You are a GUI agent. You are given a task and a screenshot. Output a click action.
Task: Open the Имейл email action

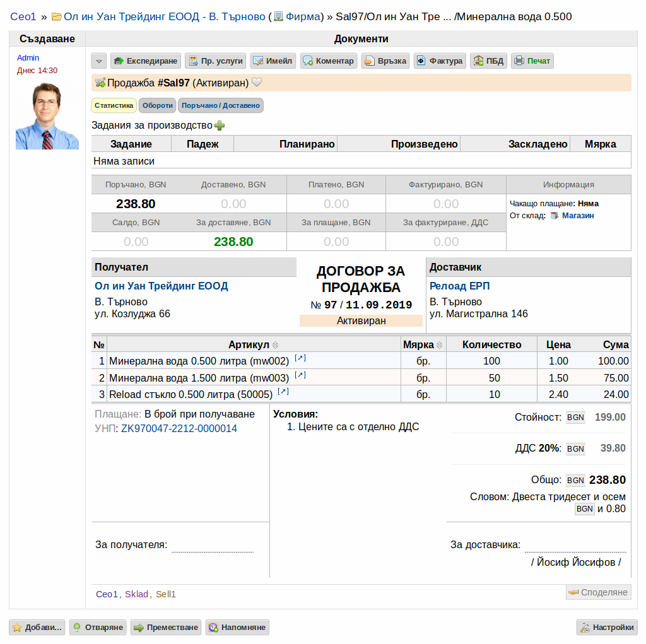273,61
